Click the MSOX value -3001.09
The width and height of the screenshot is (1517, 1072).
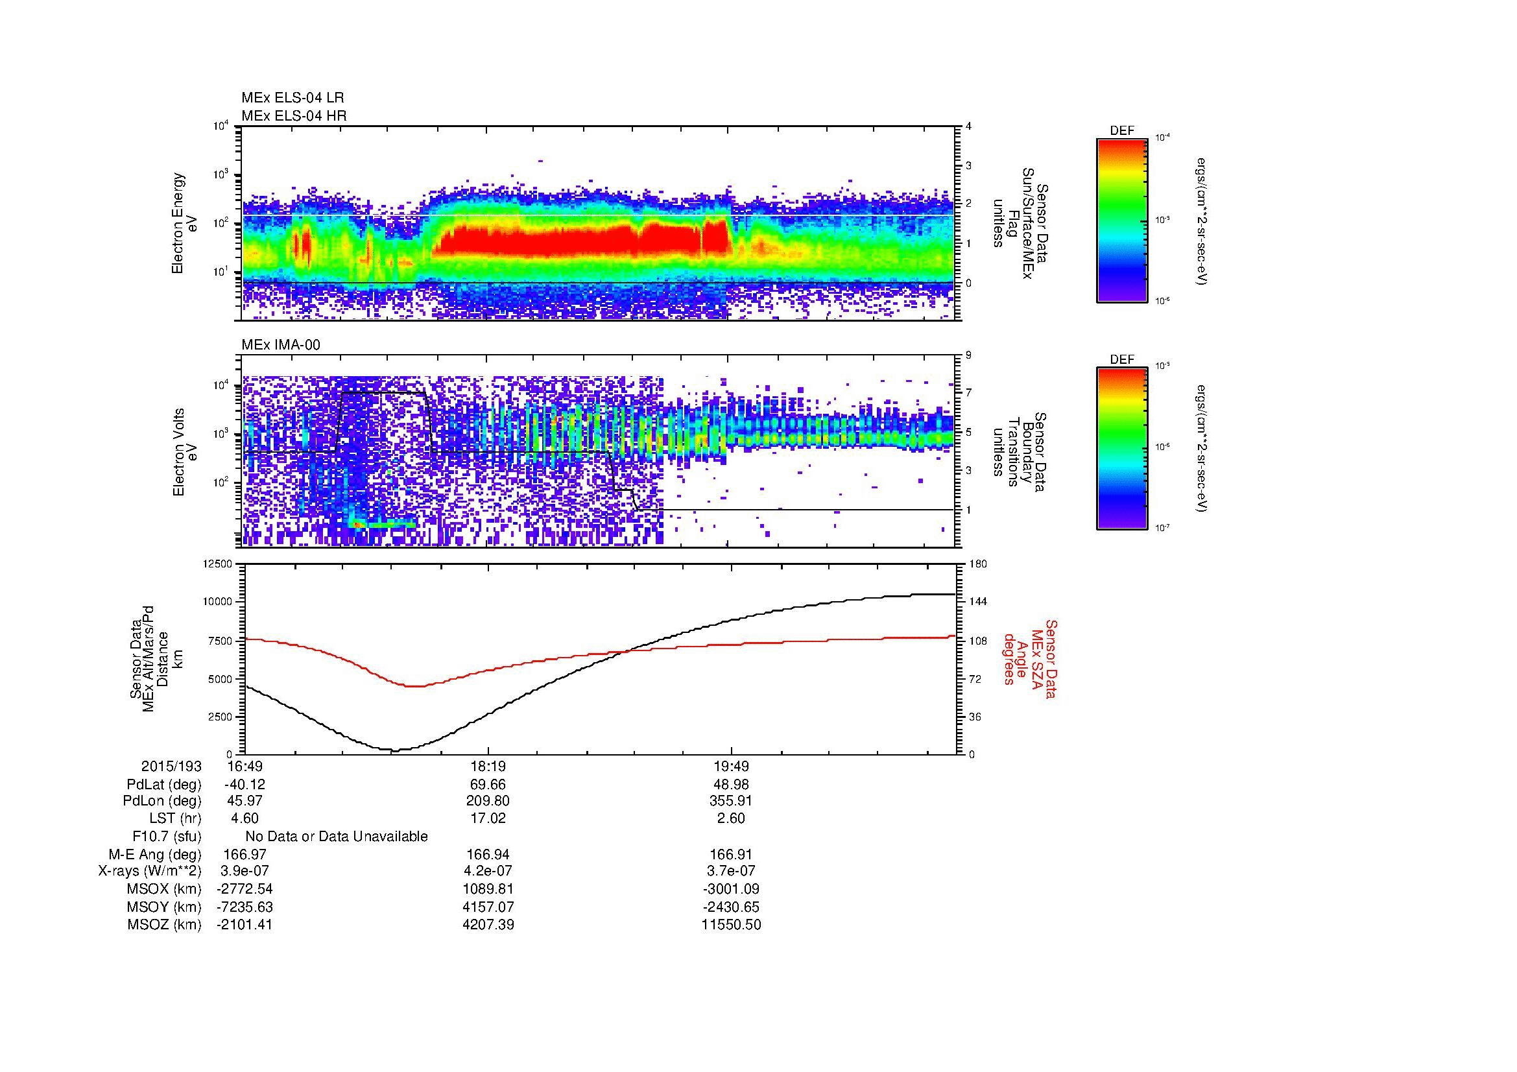[x=732, y=889]
